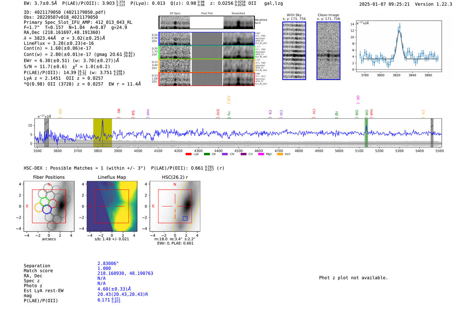
Task: Select the green-framed fiber 2D spectrum row
Action: click(207, 52)
